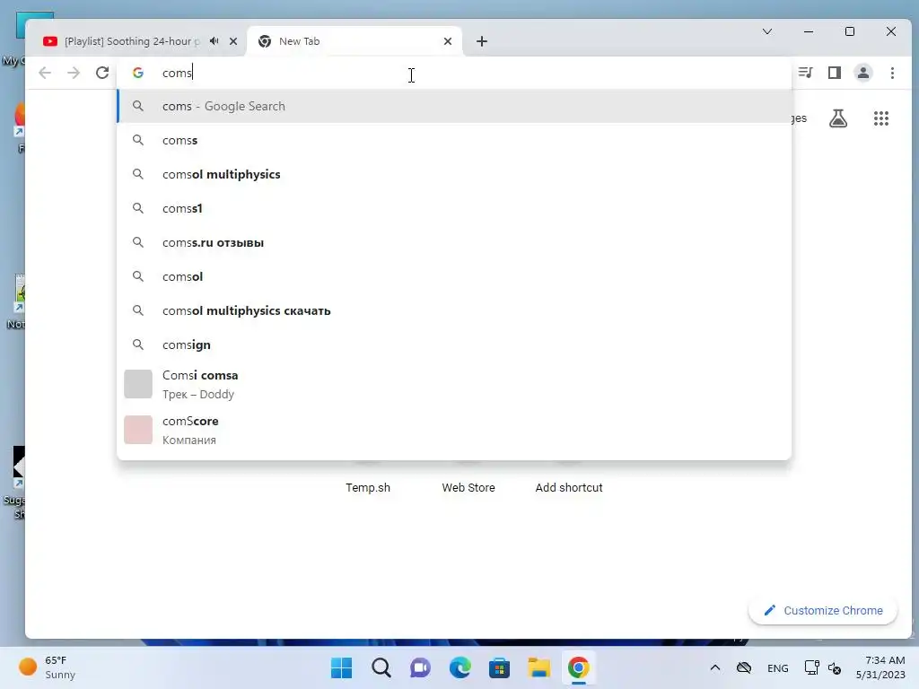Image resolution: width=919 pixels, height=689 pixels.
Task: Toggle the Chrome side panel icon
Action: pyautogui.click(x=835, y=73)
